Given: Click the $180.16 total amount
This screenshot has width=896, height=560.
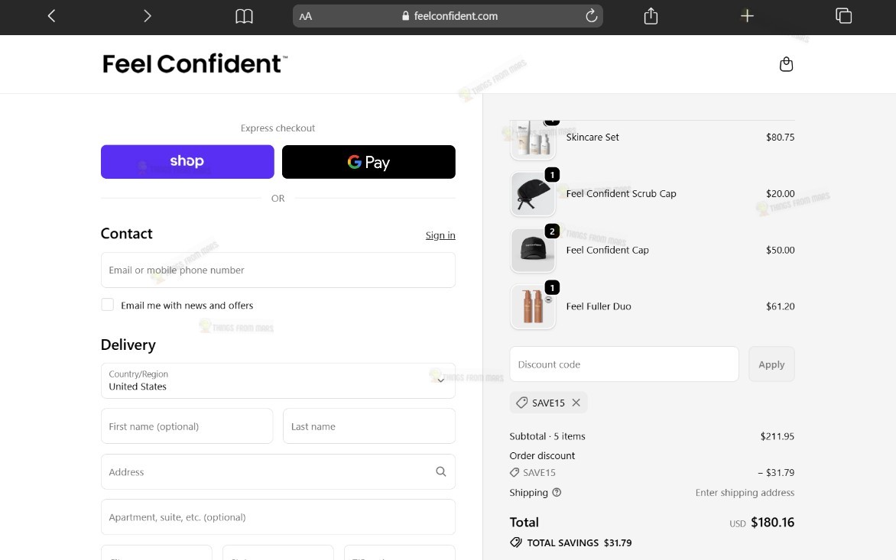Looking at the screenshot, I should [773, 523].
